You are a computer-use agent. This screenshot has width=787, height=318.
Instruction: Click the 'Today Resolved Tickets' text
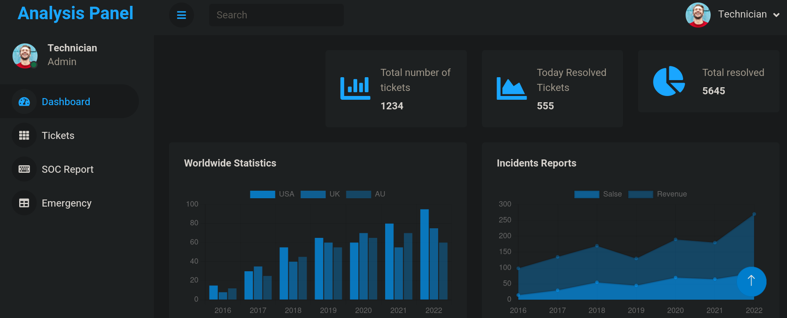tap(572, 80)
